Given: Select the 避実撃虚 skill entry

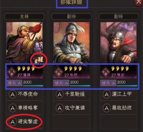Looking at the screenshot, I should click(25, 121).
